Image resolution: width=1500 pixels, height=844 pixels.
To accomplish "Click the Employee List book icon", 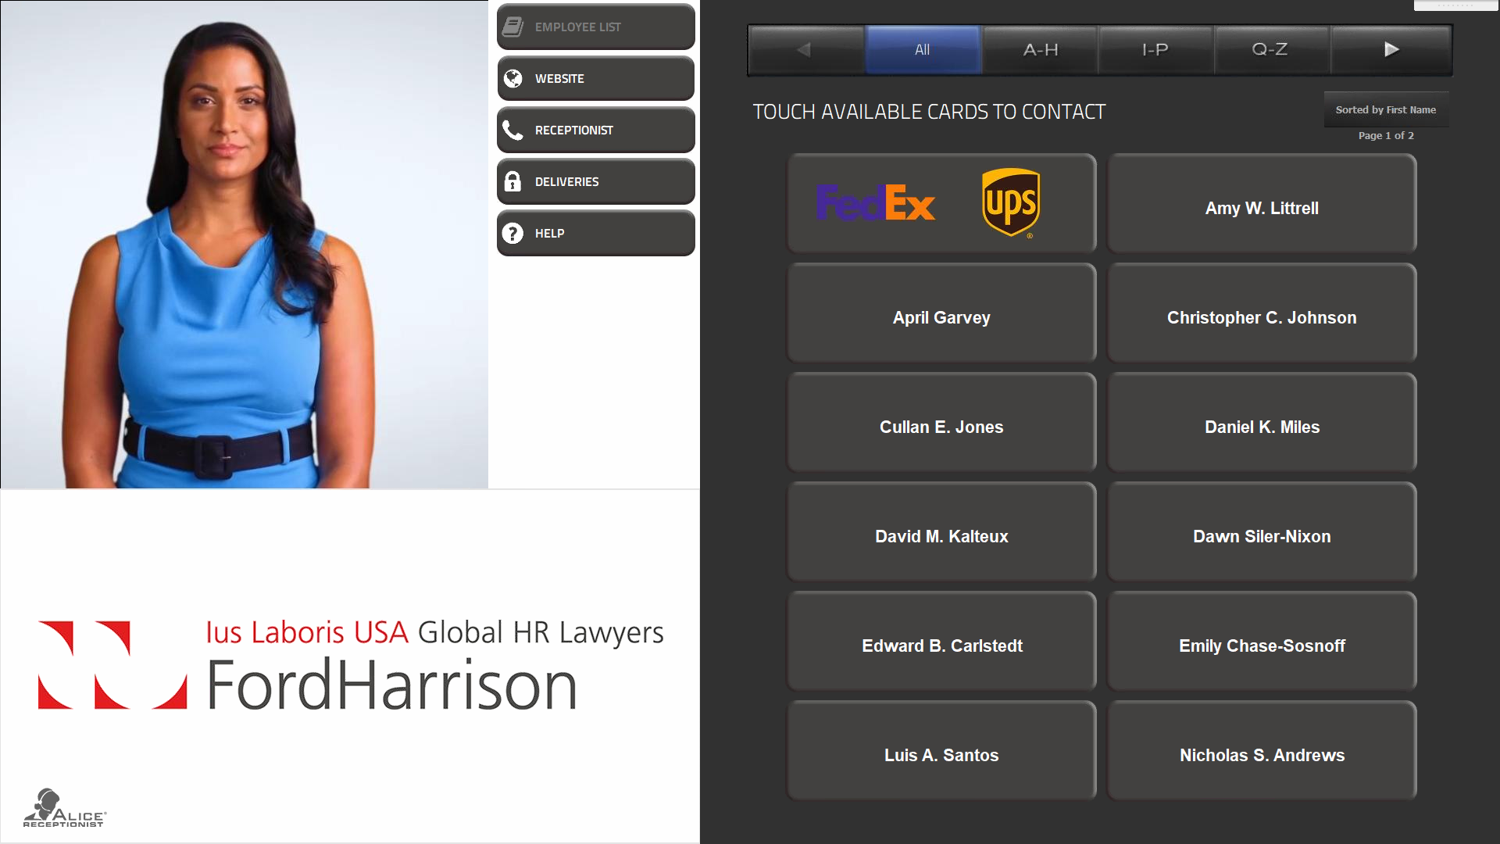I will 512,27.
